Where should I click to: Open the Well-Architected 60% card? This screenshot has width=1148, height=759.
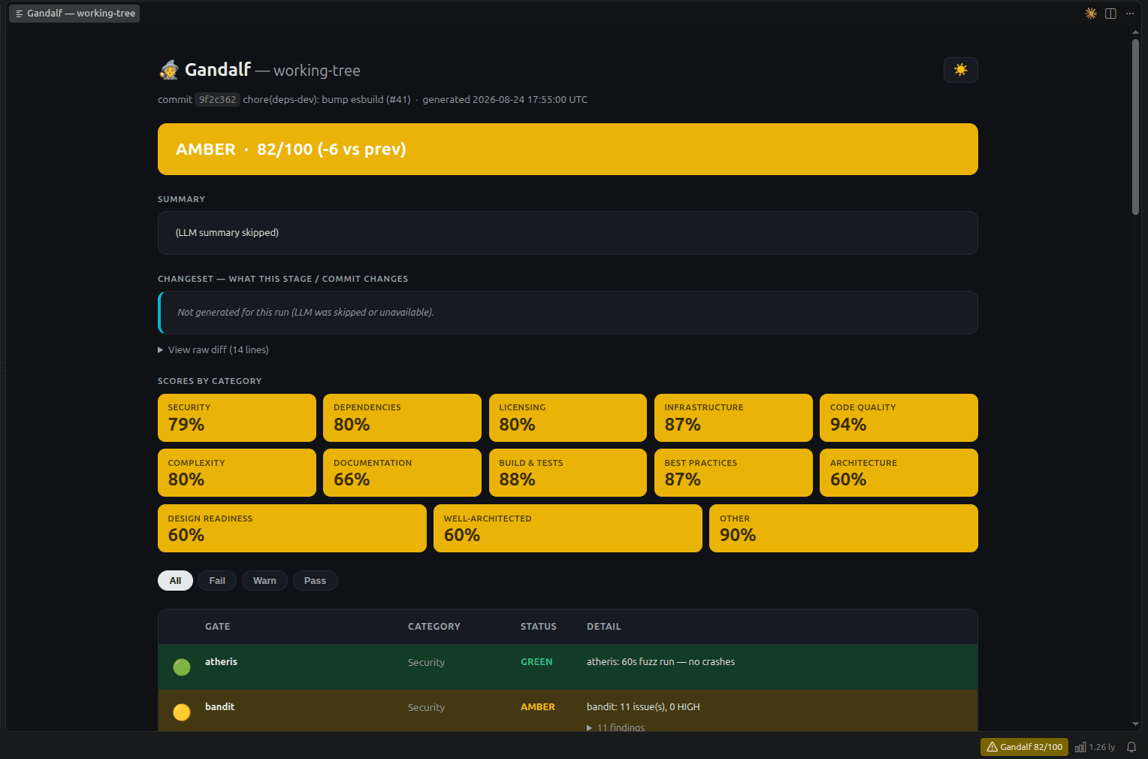point(568,528)
